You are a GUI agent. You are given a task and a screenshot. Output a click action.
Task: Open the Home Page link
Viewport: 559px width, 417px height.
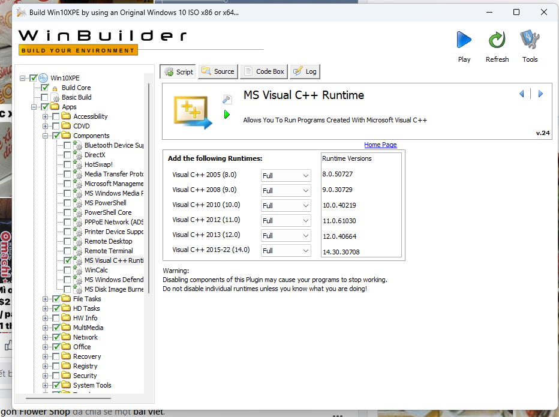coord(380,145)
